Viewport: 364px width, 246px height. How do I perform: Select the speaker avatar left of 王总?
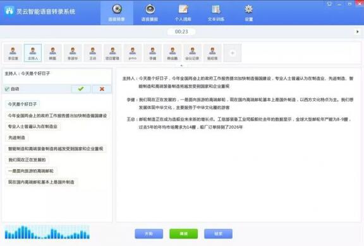73,53
